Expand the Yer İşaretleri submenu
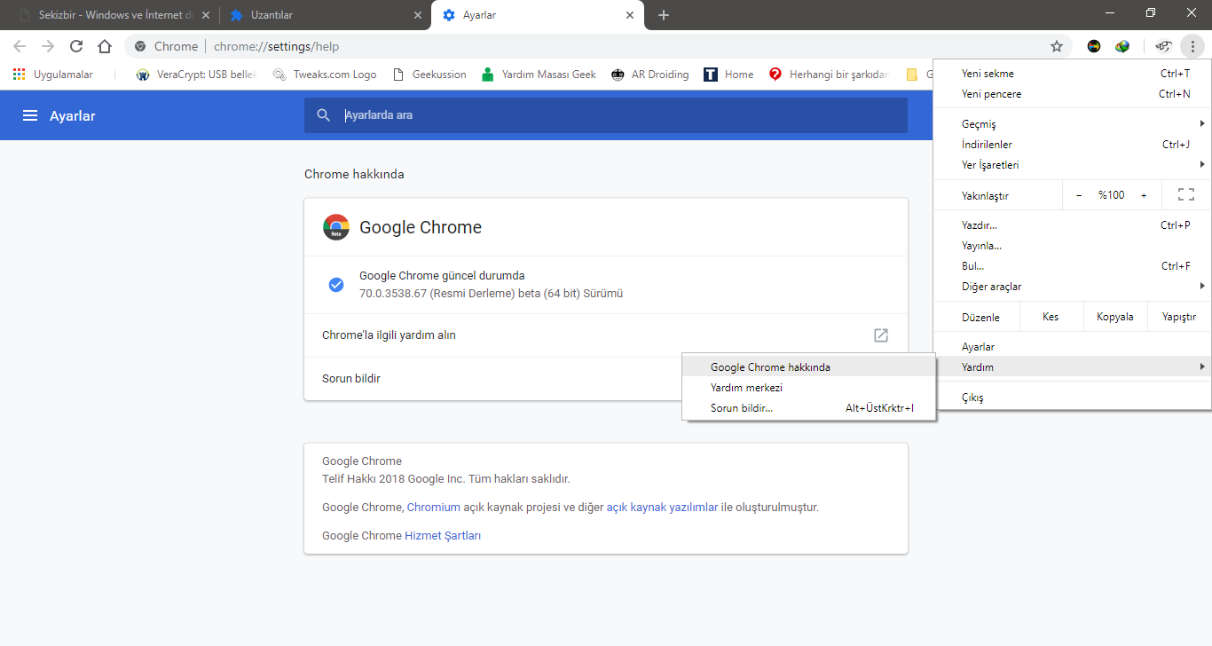Image resolution: width=1212 pixels, height=646 pixels. (x=1072, y=165)
